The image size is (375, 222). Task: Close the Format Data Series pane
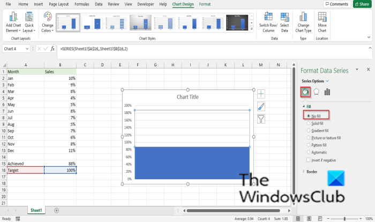pos(369,70)
